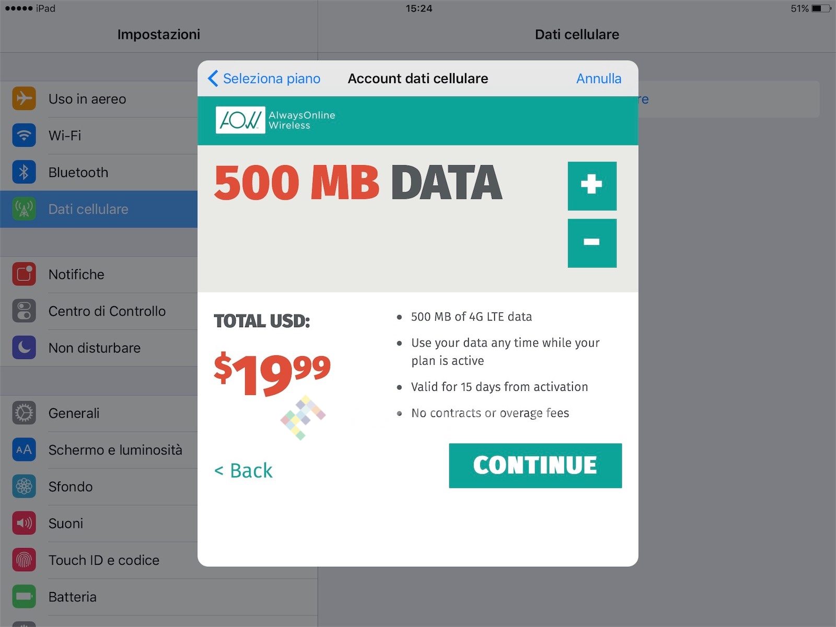Viewport: 836px width, 627px height.
Task: Decrease data amount with minus button
Action: [x=592, y=243]
